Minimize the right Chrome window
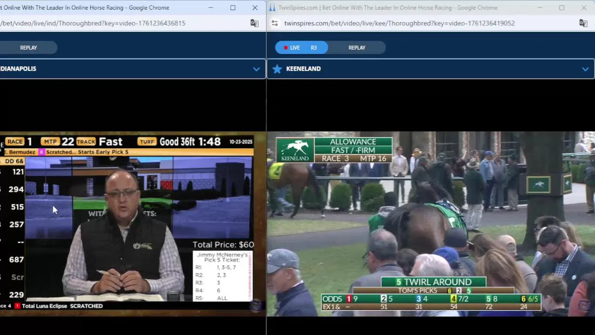The height and width of the screenshot is (335, 595). tap(540, 7)
